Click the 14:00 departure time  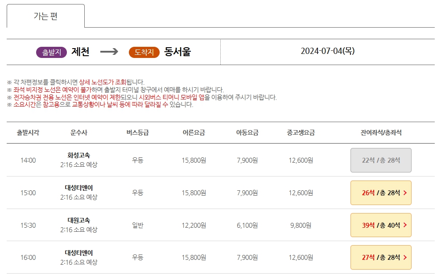[28, 160]
